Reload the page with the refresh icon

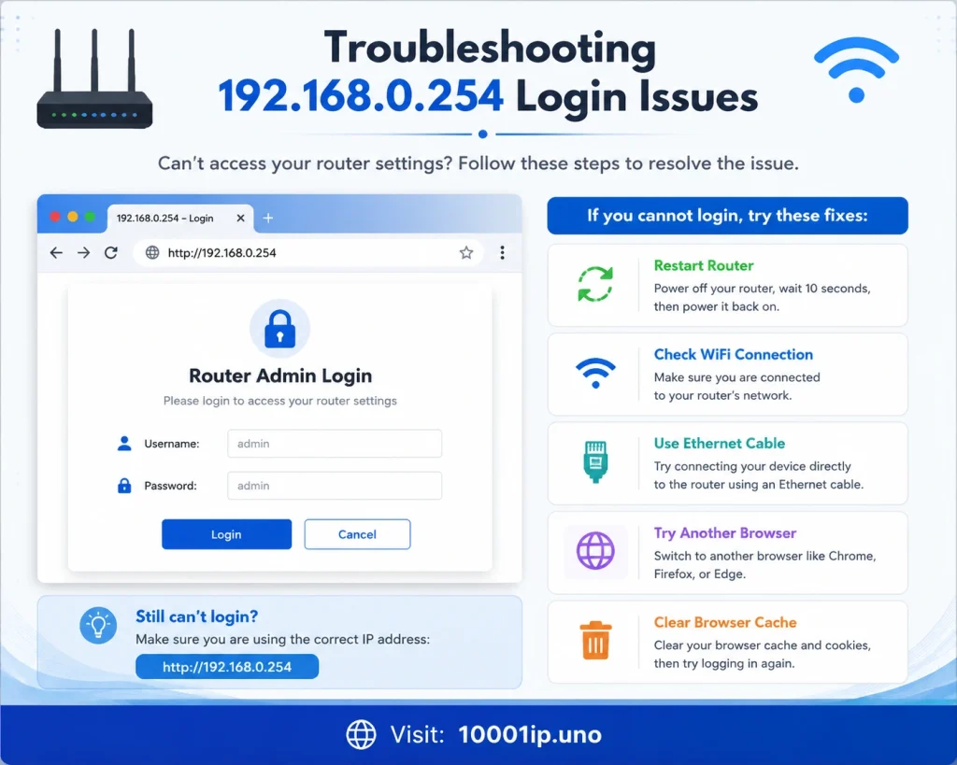(x=111, y=252)
